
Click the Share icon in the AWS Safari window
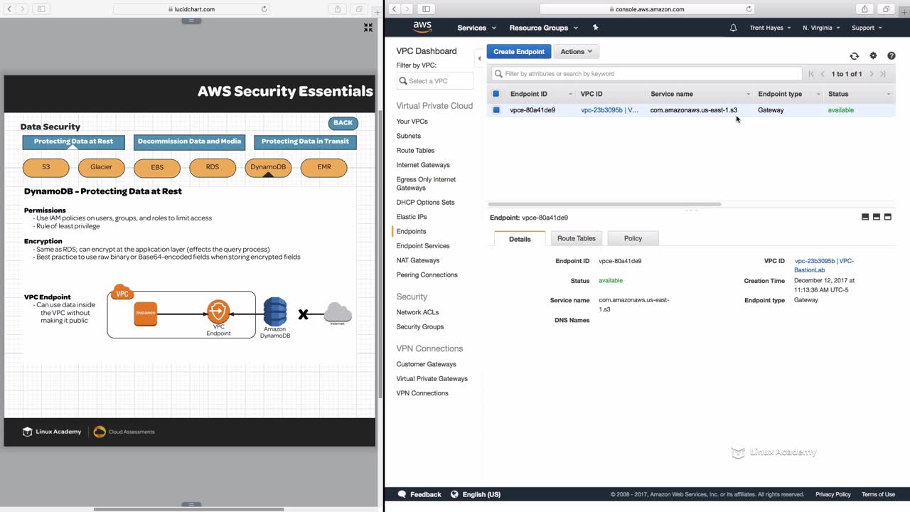pyautogui.click(x=864, y=9)
